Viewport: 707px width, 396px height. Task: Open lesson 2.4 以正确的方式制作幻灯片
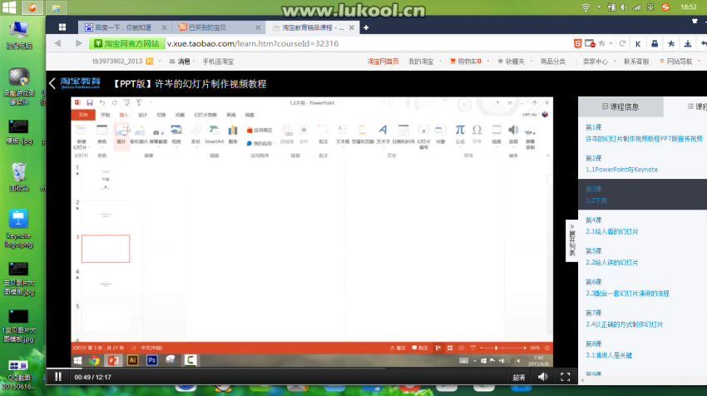[x=624, y=324]
